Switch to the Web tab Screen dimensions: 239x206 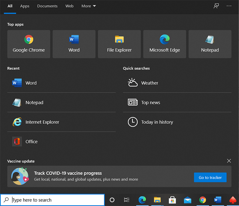tap(69, 6)
